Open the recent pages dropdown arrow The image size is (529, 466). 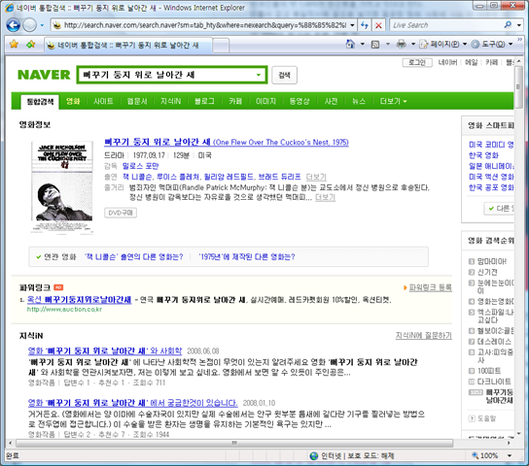[42, 25]
